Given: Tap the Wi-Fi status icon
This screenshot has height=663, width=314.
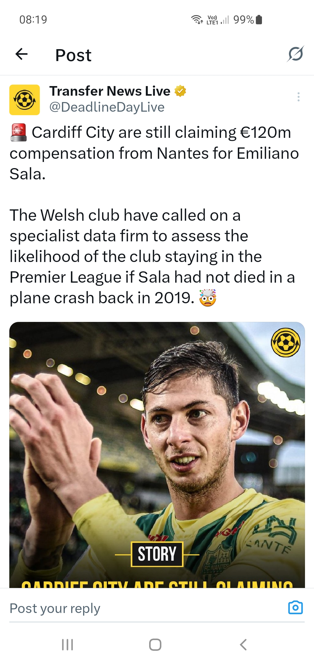Looking at the screenshot, I should pyautogui.click(x=197, y=19).
